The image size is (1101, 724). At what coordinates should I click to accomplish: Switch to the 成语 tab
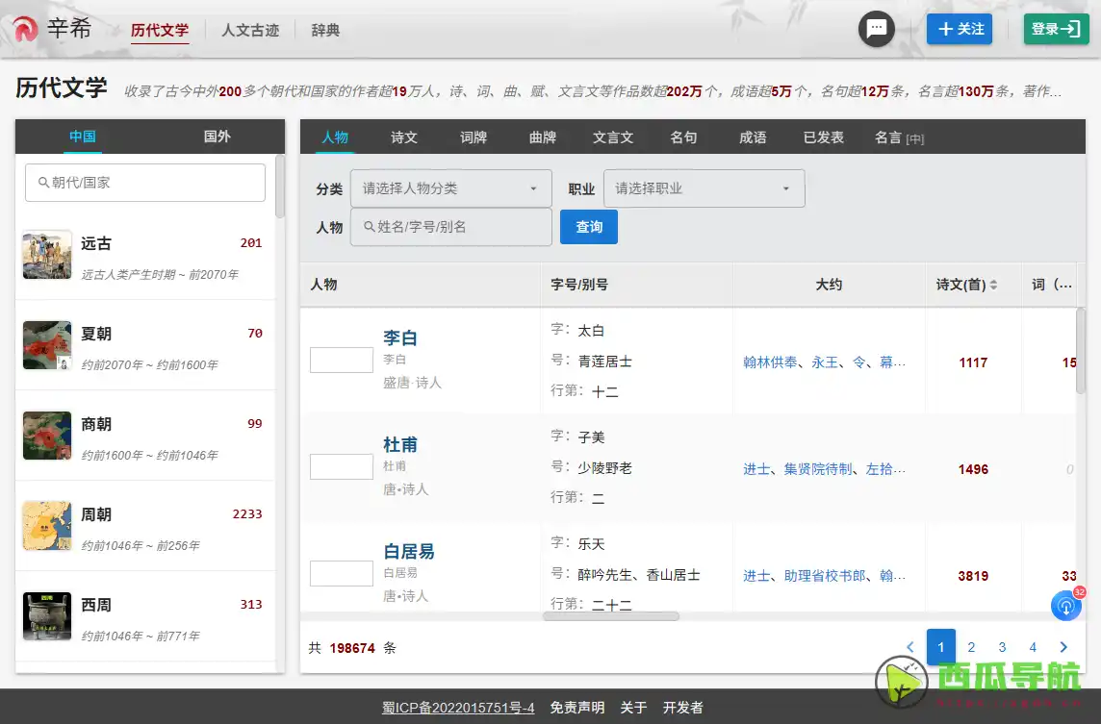(753, 137)
